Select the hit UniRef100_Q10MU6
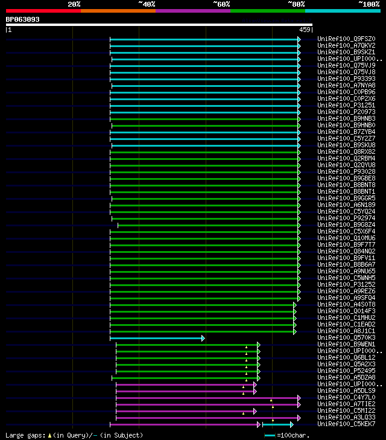The height and width of the screenshot is (440, 386). 346,238
